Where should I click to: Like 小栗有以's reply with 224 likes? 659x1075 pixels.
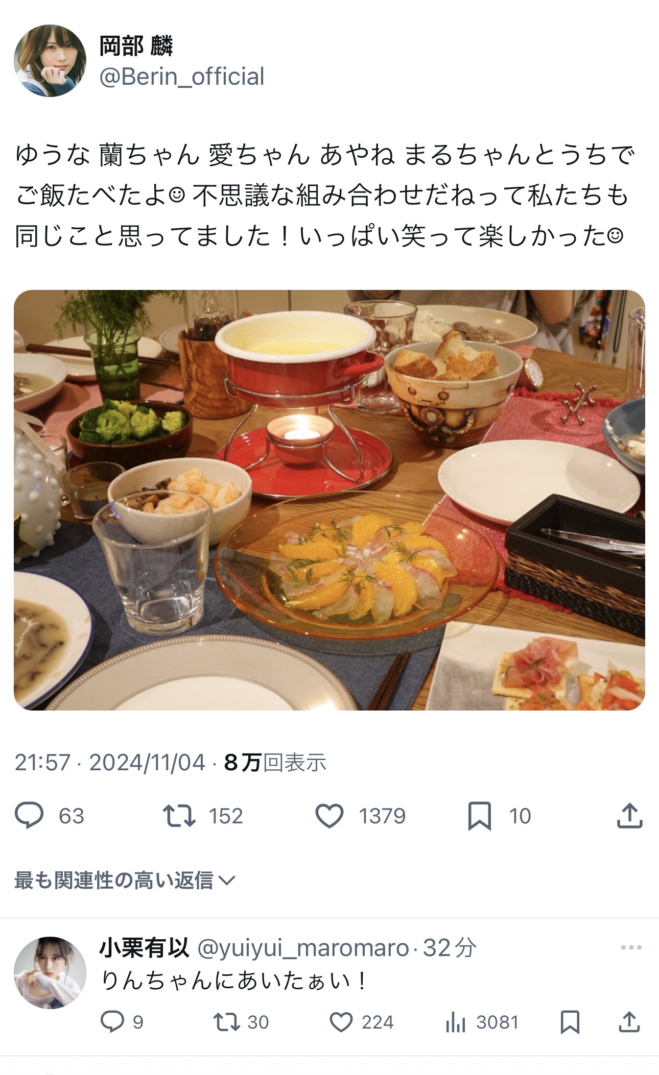(341, 1022)
